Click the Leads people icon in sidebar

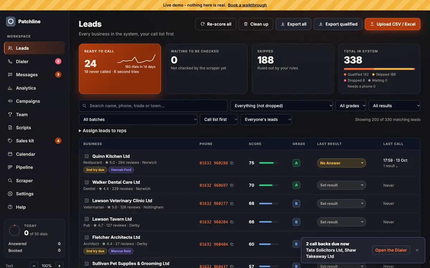(x=10, y=48)
